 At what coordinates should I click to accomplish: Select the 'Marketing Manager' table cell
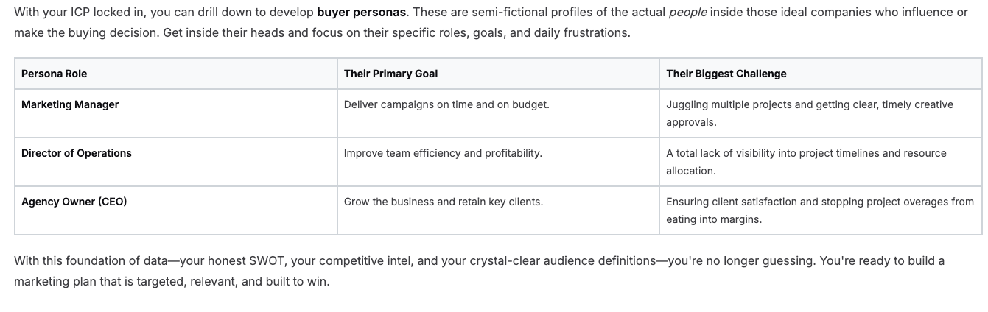pos(175,113)
